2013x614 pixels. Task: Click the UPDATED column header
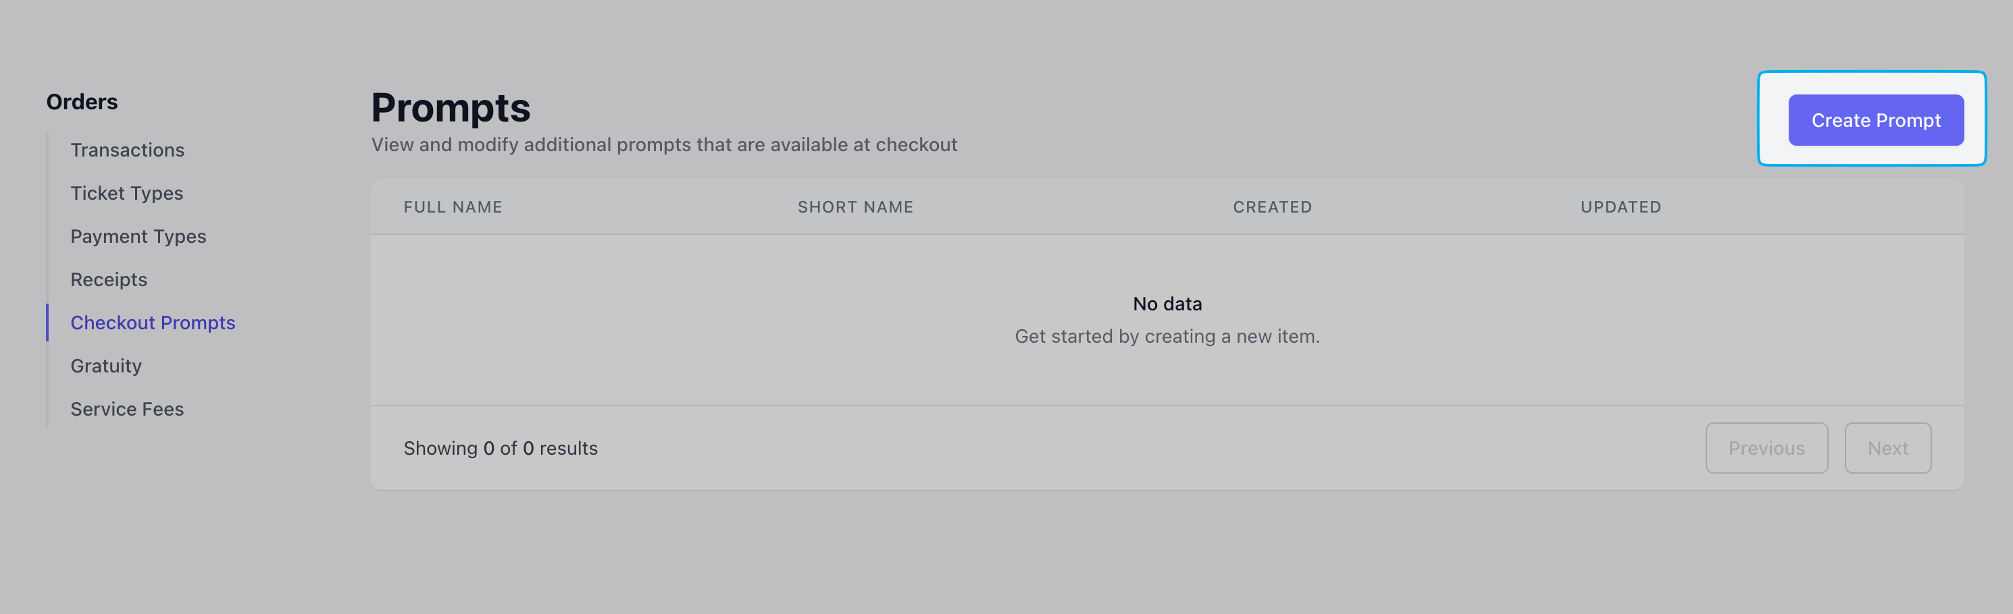(1621, 206)
